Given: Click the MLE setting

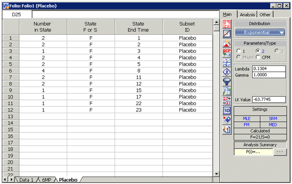Looking at the screenshot, I should click(246, 118).
